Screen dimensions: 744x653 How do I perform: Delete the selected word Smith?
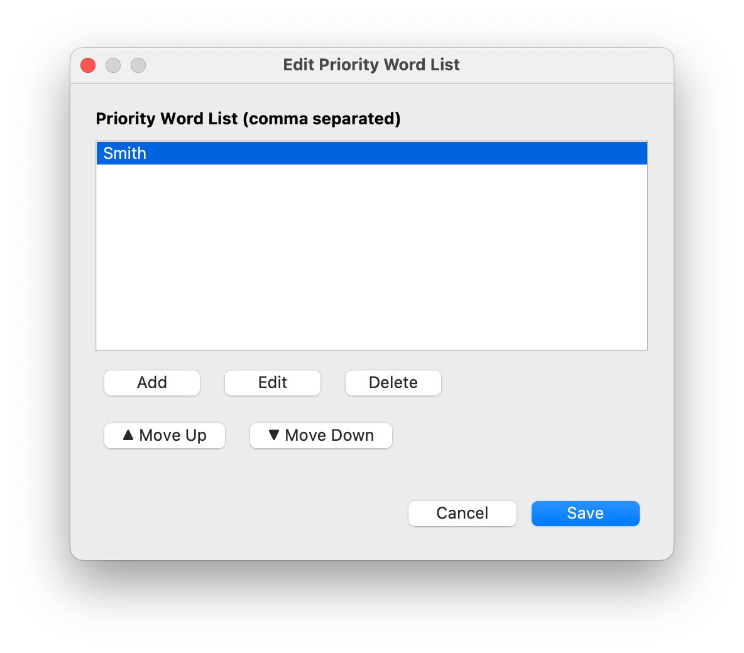pyautogui.click(x=393, y=382)
